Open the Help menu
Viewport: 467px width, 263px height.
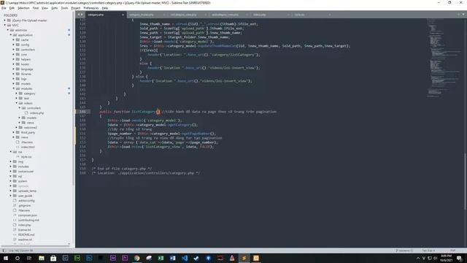(x=105, y=8)
